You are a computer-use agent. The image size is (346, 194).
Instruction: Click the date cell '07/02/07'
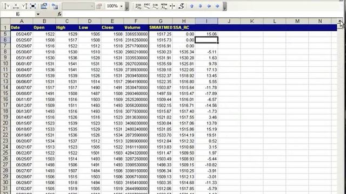tap(22, 189)
